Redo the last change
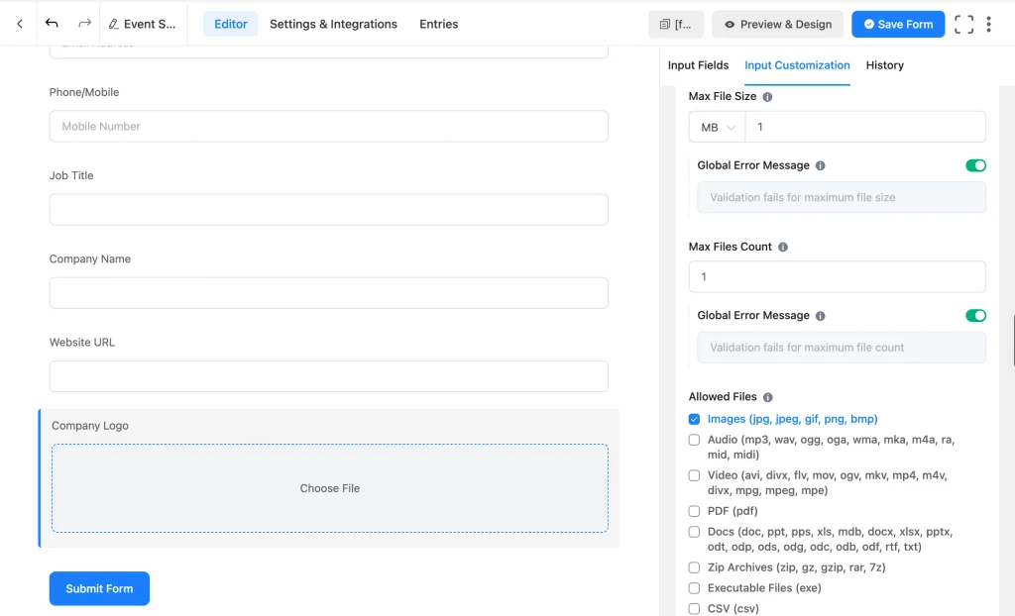This screenshot has width=1015, height=616. point(85,24)
